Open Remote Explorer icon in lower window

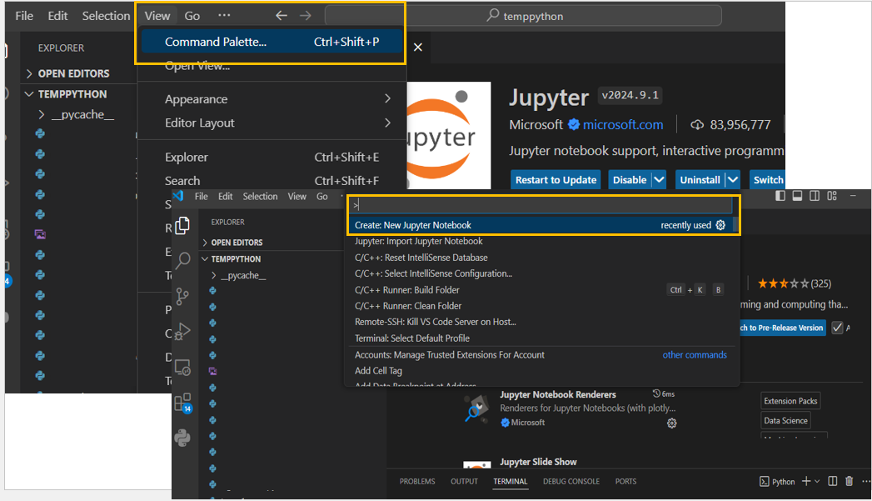click(182, 368)
